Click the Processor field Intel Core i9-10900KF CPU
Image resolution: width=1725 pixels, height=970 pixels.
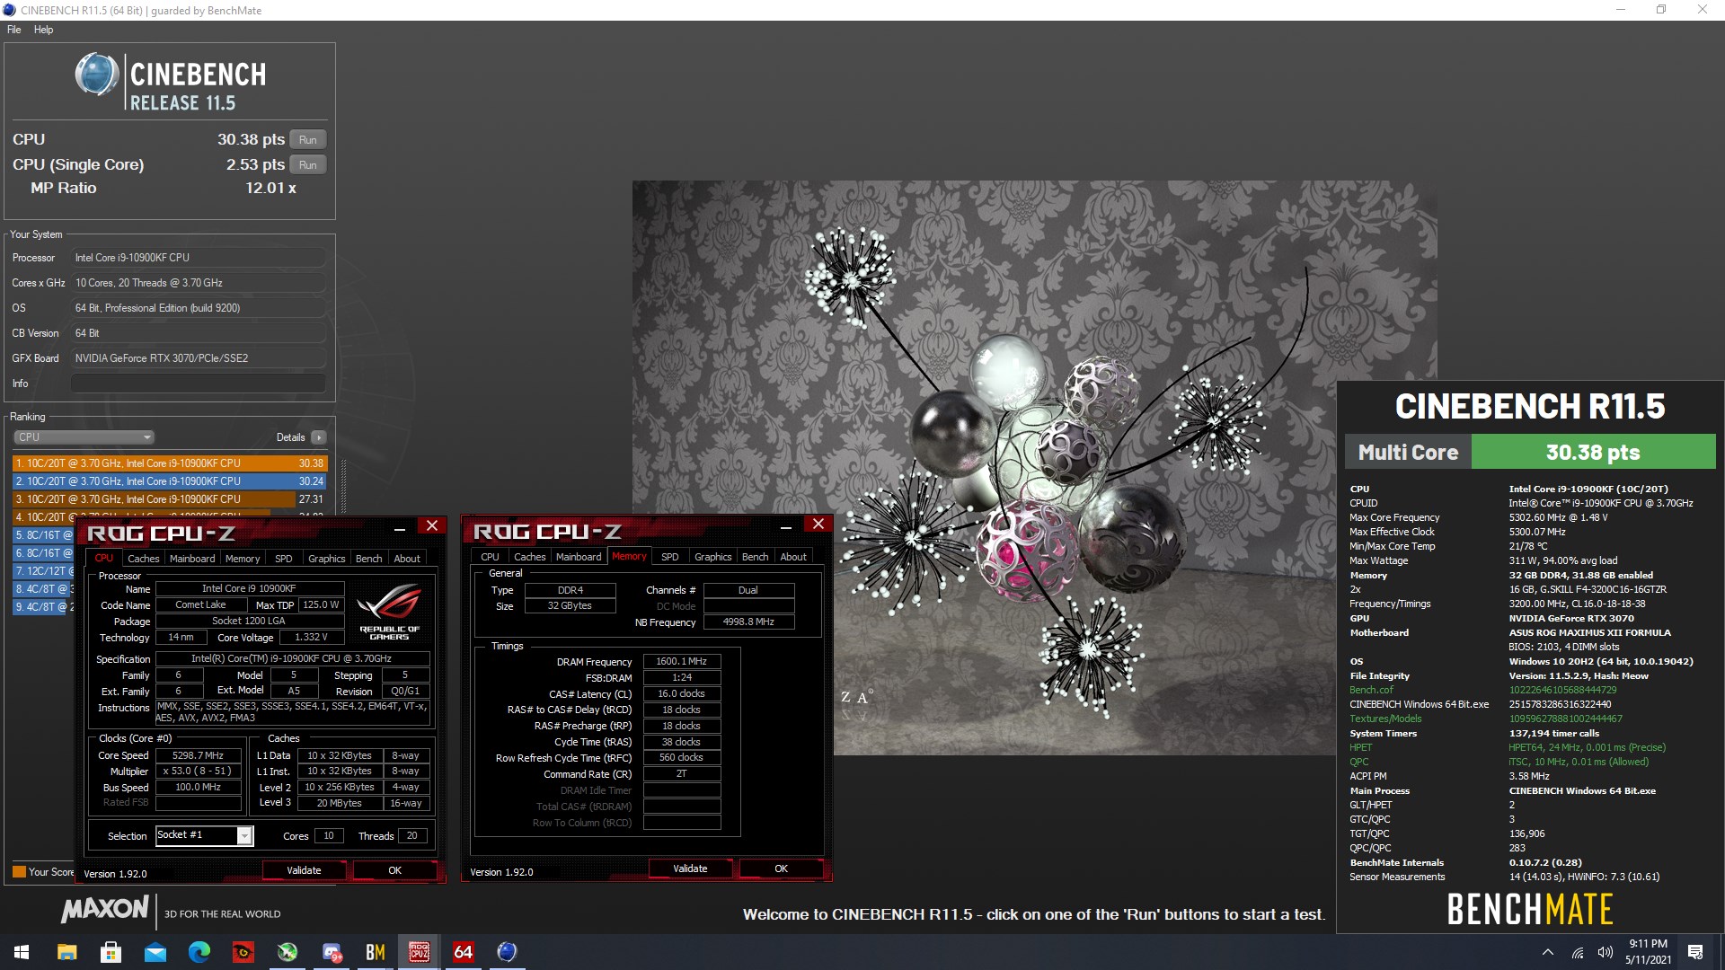(199, 258)
